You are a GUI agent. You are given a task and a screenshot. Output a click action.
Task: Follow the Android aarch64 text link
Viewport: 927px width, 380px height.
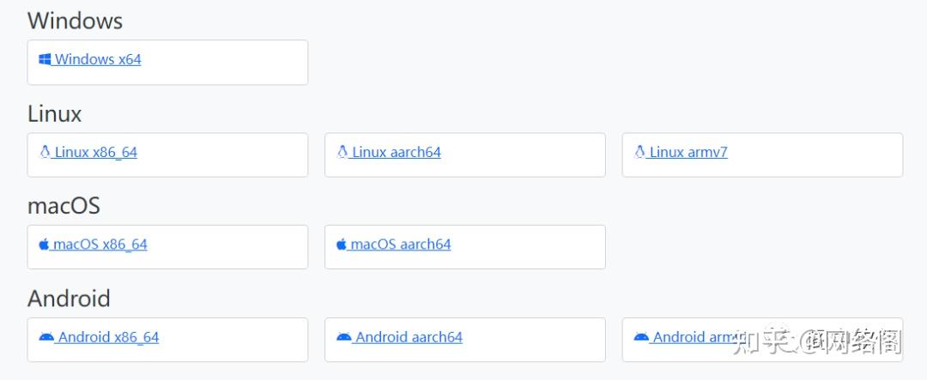click(409, 337)
